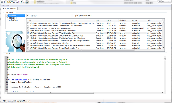The height and width of the screenshot is (103, 172).
Task: Click results table scroll down arrow
Action: click(x=163, y=48)
